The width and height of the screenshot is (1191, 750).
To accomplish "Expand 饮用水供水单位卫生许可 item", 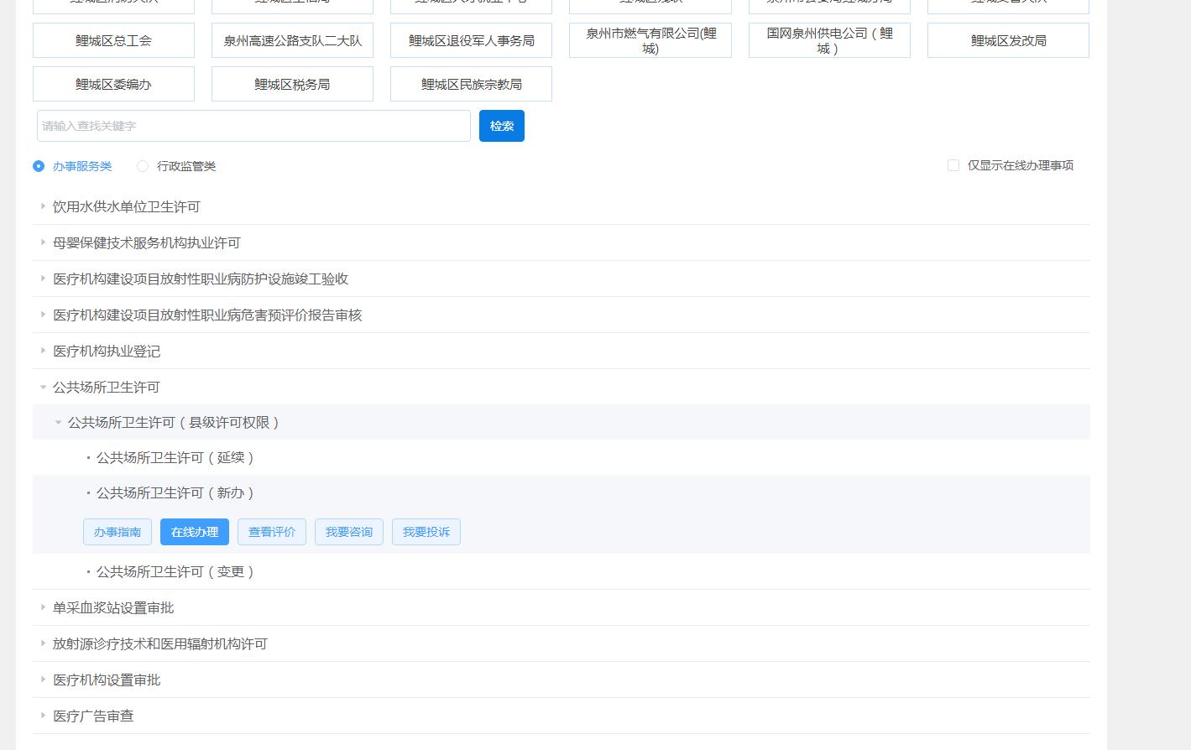I will point(126,206).
